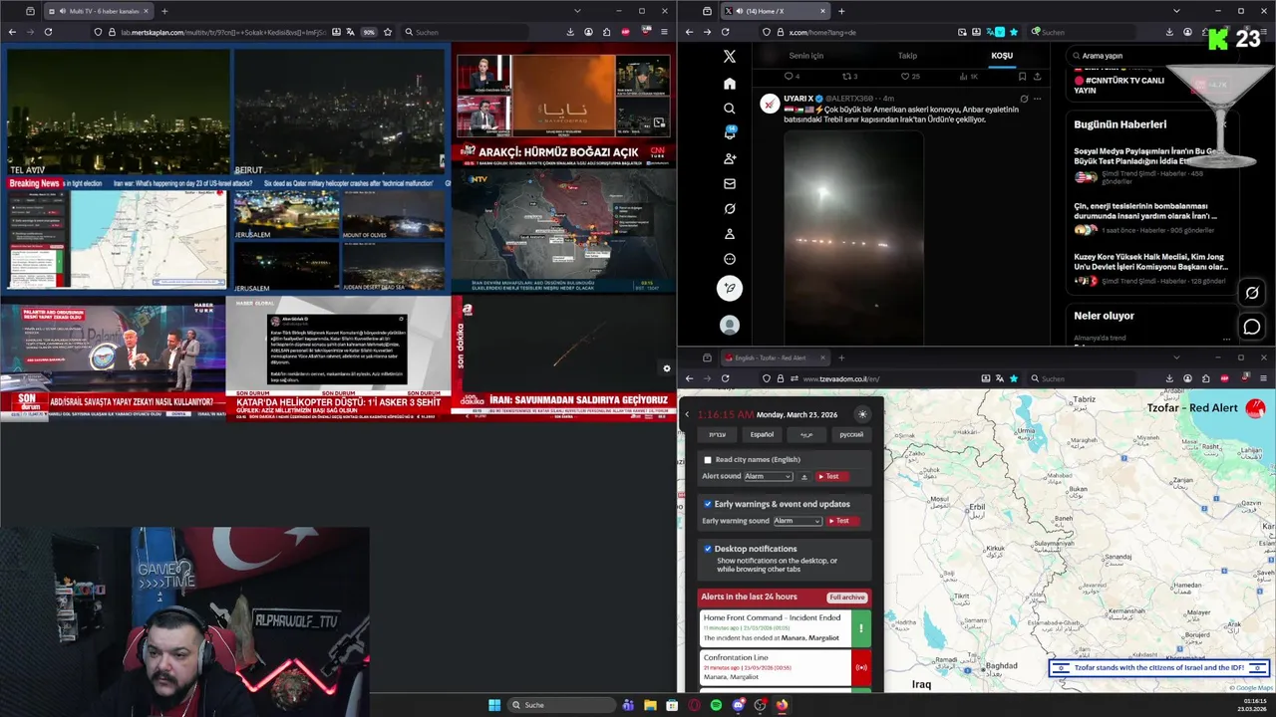List all tabs in X browser window
Viewport: 1276px width, 717px height.
click(x=1176, y=11)
